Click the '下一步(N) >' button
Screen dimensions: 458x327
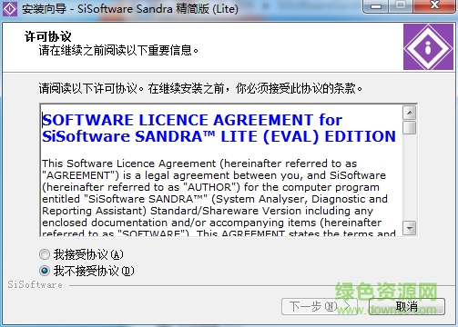point(320,307)
